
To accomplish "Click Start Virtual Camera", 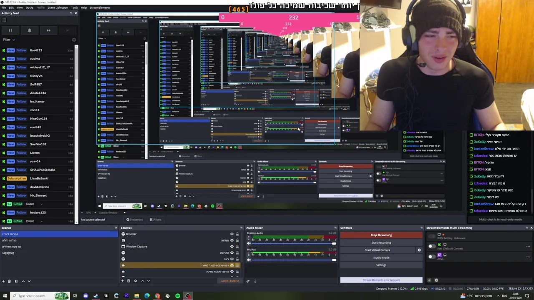I will 378,250.
